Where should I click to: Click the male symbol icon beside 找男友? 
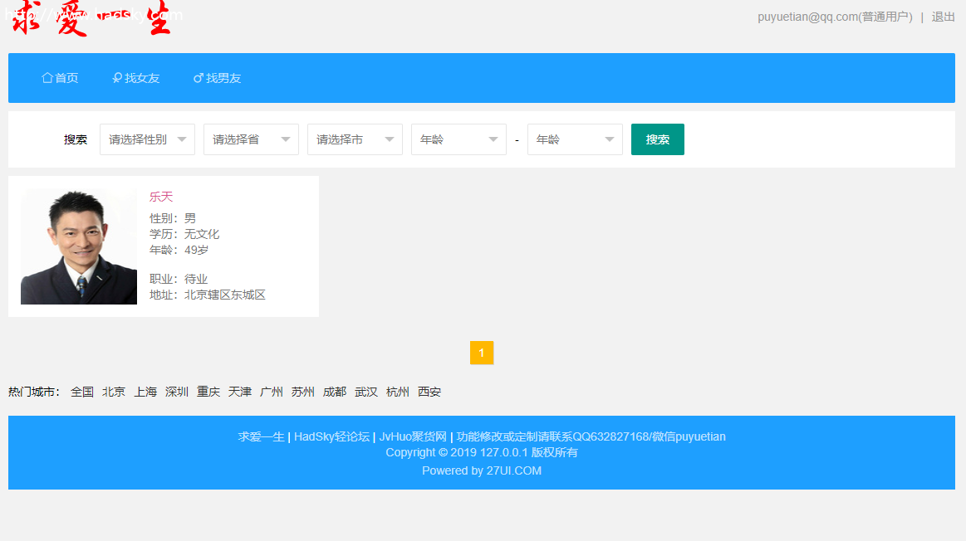199,78
